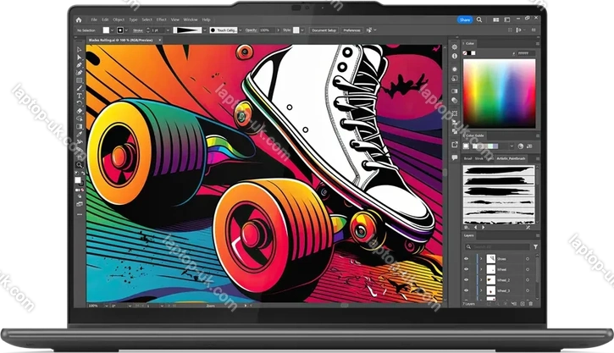Click the Document Setup button
This screenshot has height=353, width=614.
click(324, 30)
